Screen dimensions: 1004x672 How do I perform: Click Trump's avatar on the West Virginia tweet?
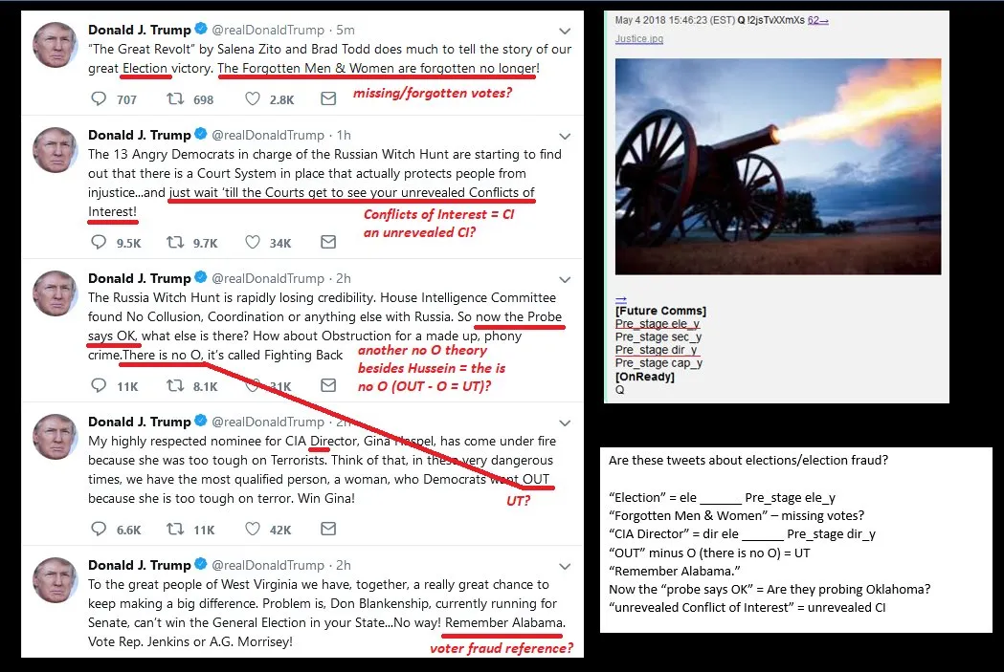tap(56, 580)
